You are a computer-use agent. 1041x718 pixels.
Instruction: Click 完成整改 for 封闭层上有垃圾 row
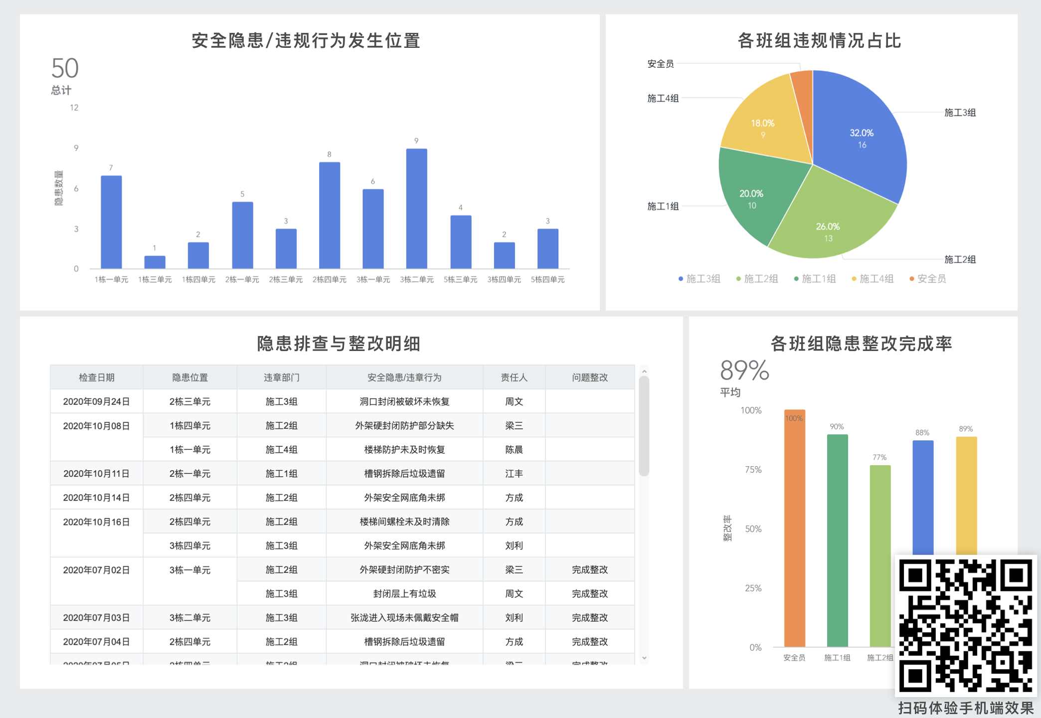click(590, 593)
